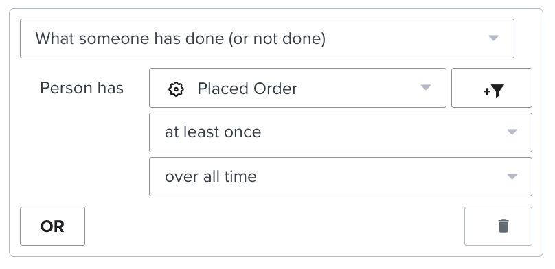
Task: Open the What someone has done dropdown
Action: coord(267,38)
